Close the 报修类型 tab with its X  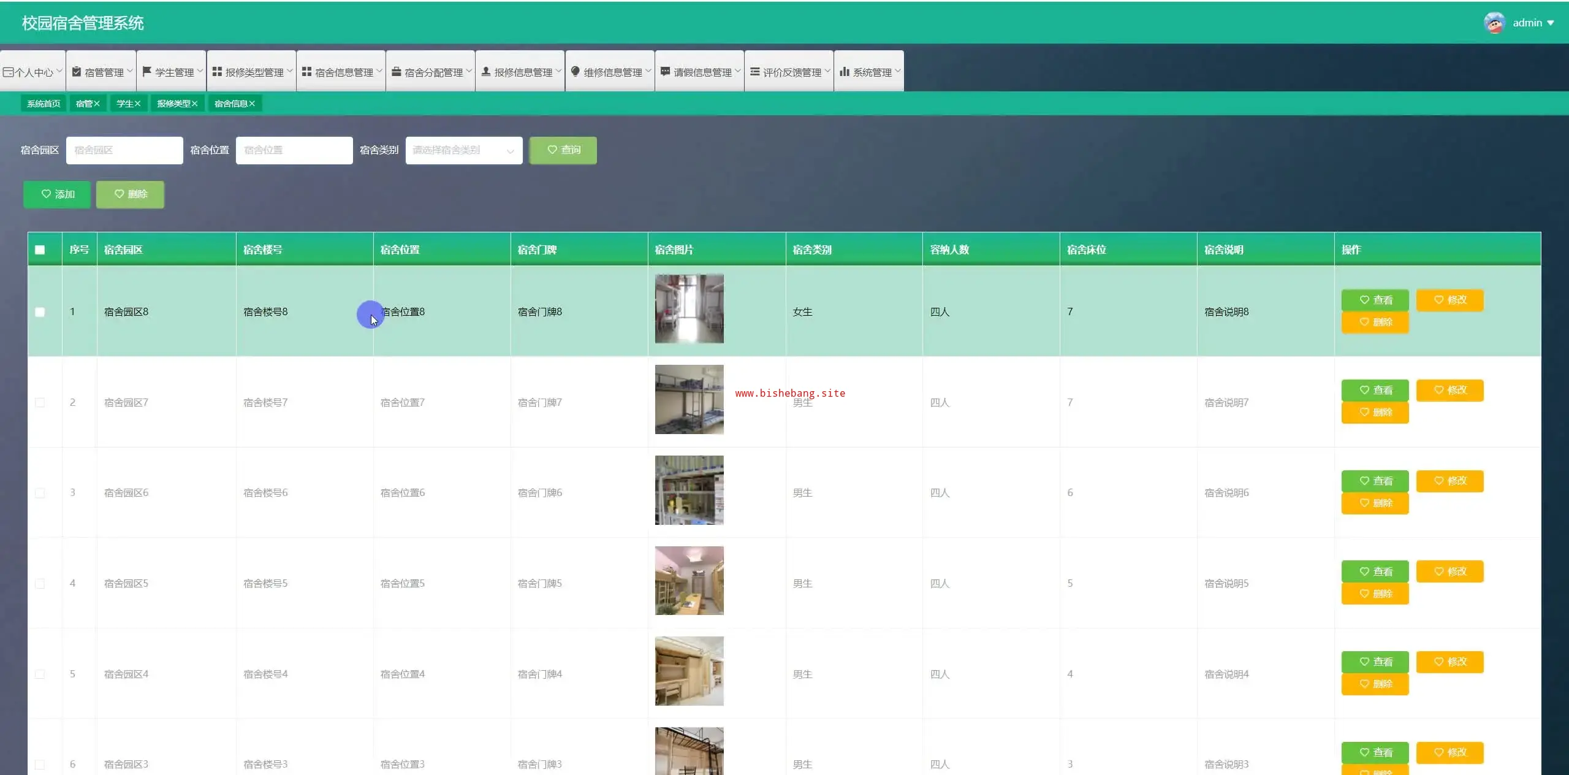coord(195,104)
